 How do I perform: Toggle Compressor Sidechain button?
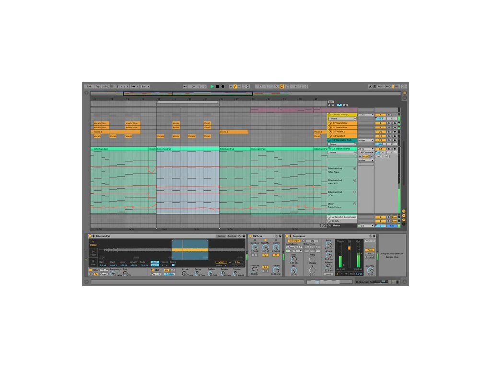click(x=294, y=241)
